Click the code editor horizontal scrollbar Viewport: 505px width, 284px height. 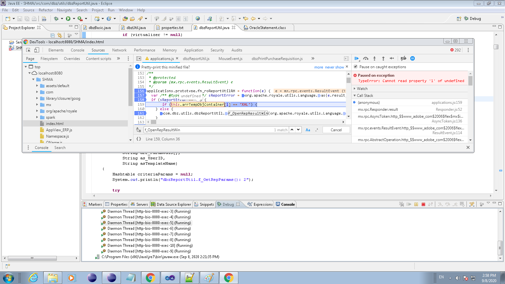(246, 122)
